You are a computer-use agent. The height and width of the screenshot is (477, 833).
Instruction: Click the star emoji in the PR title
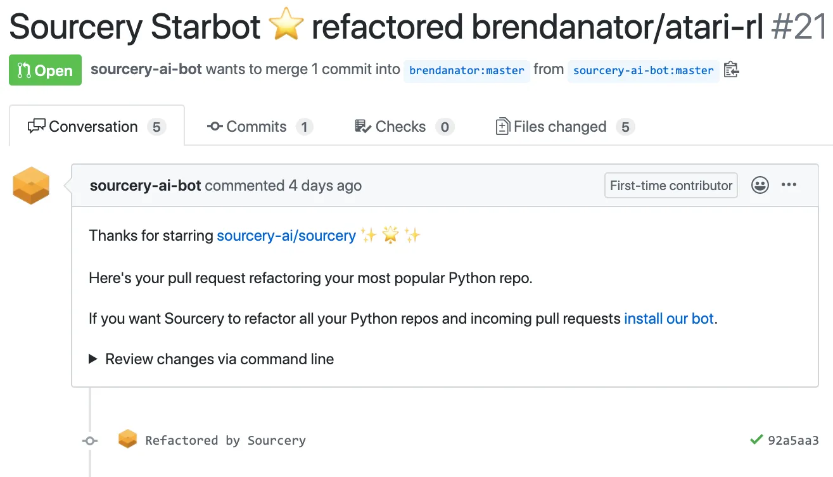[286, 27]
